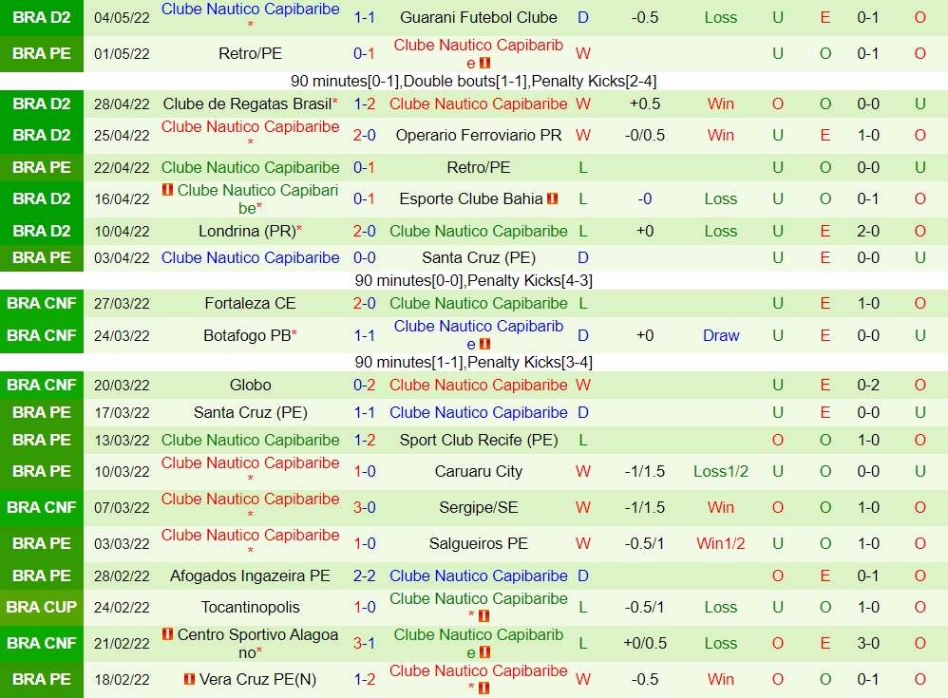Click Clube Nautico Capibaribe on 13/03/22 row
This screenshot has width=948, height=698.
[x=251, y=440]
